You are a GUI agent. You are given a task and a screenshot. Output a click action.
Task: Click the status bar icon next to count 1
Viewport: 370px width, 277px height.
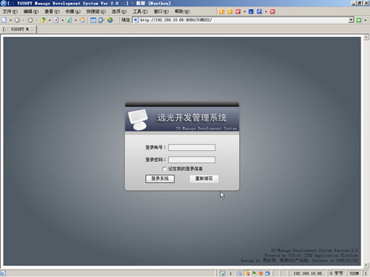[223, 273]
